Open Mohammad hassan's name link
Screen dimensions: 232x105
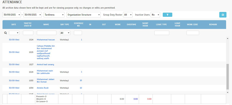coord(46,40)
